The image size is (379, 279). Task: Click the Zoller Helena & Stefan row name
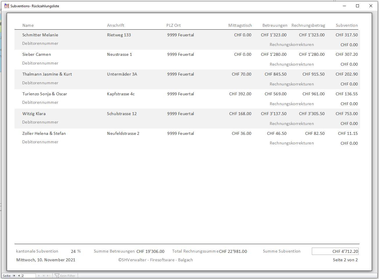point(44,133)
